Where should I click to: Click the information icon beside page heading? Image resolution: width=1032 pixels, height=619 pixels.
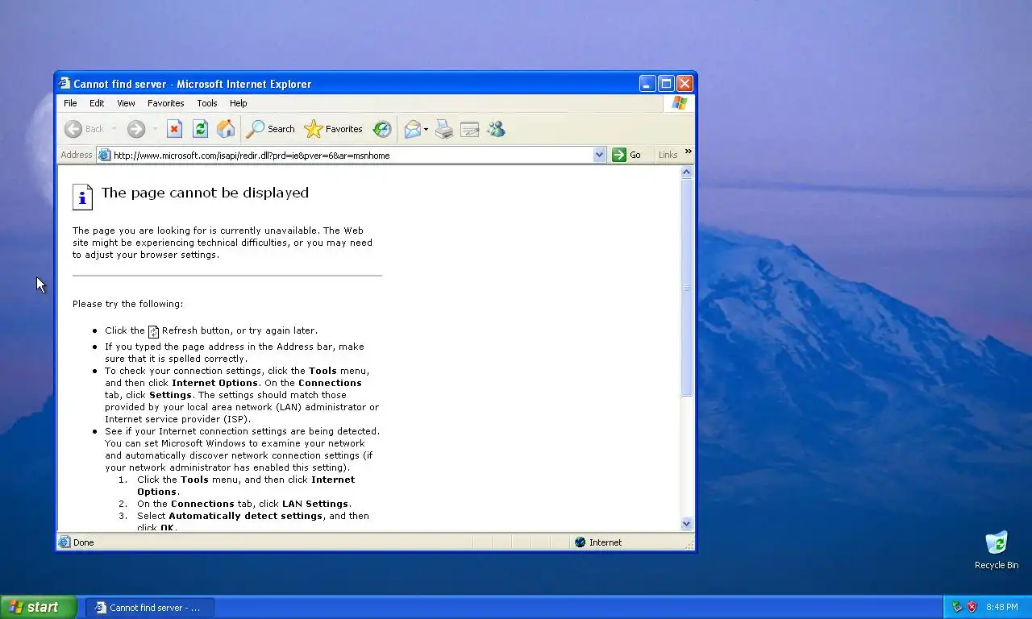coord(82,197)
